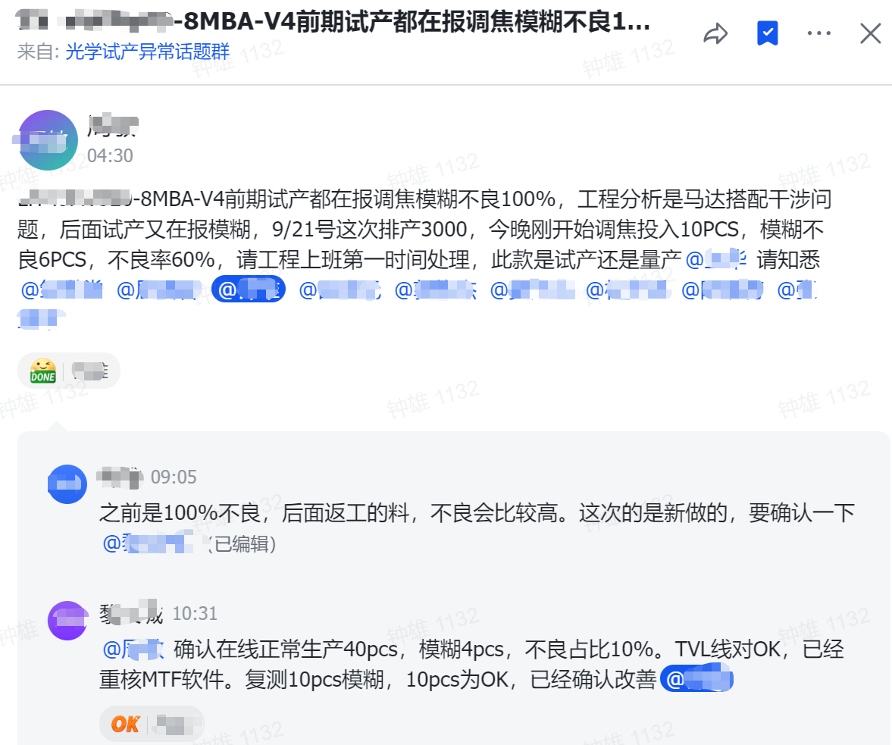
Task: Click the 10:31 reply sender's purple avatar
Action: click(x=67, y=621)
